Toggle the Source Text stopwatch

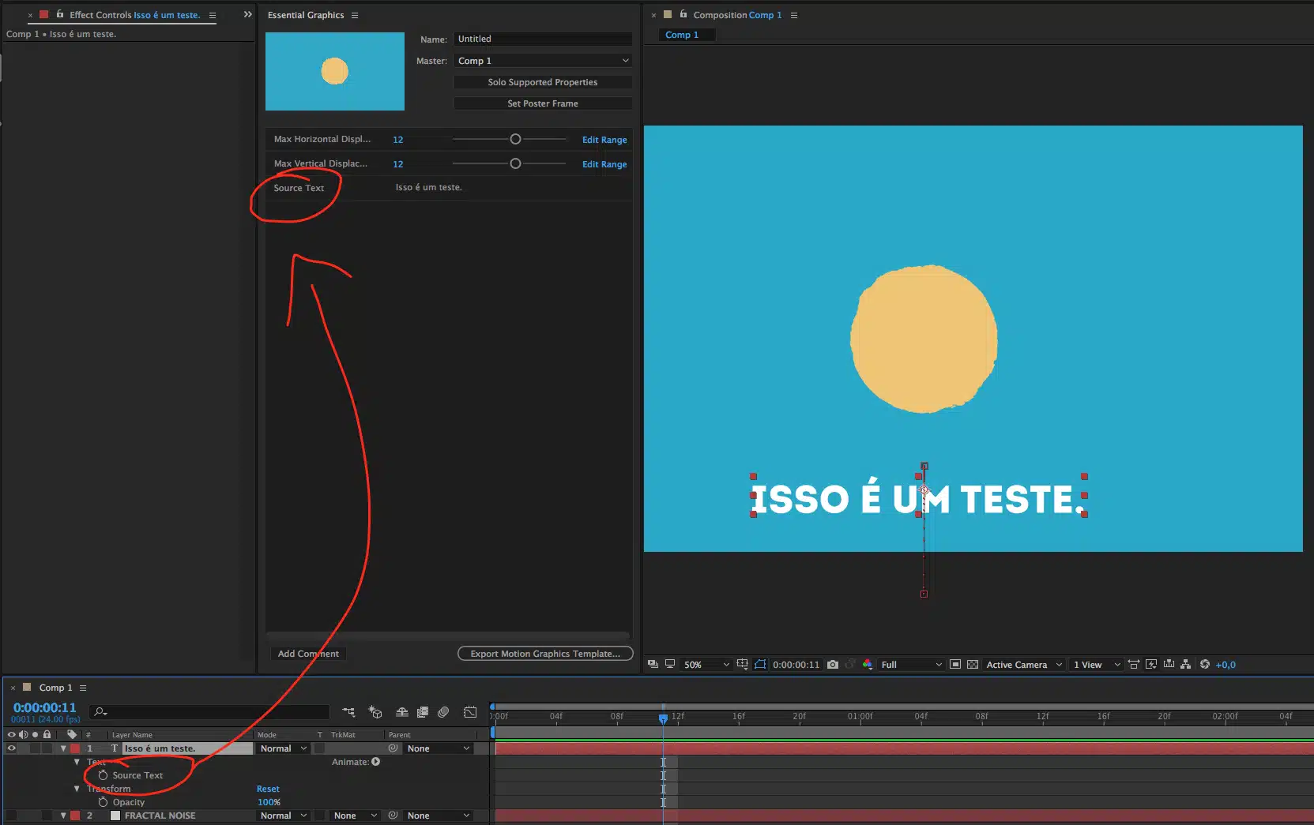tap(103, 775)
